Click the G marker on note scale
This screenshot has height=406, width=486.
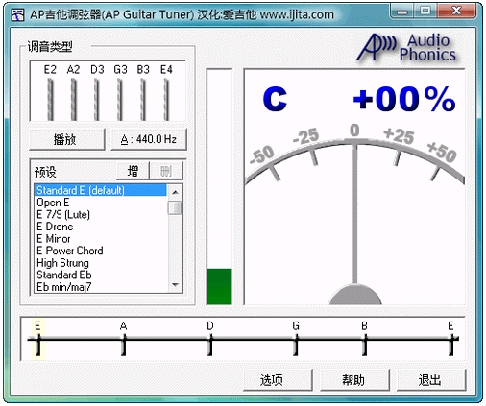pos(296,339)
